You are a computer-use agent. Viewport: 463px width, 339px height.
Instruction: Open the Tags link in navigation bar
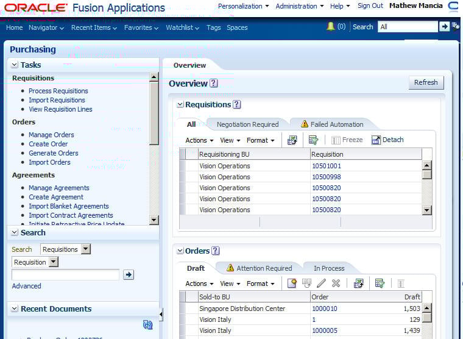213,27
